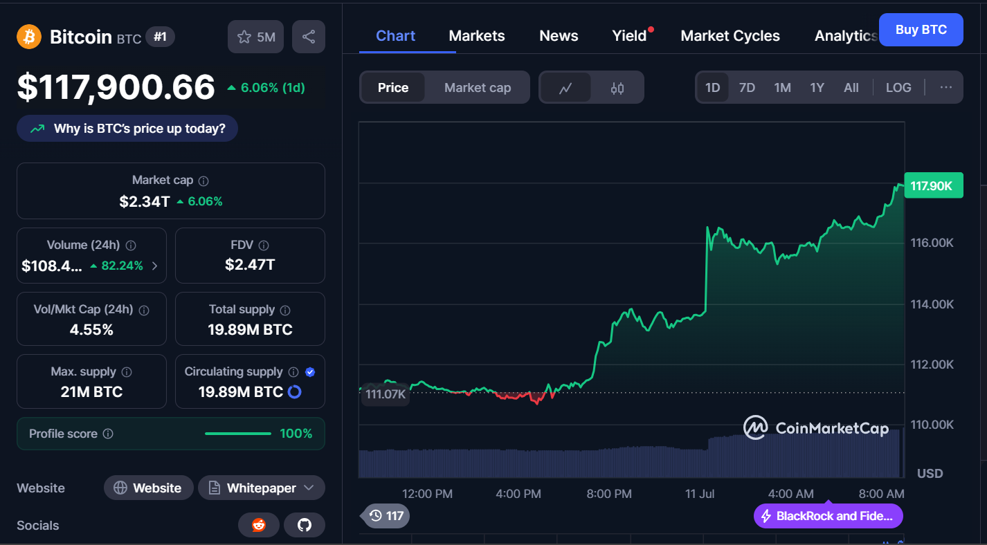The width and height of the screenshot is (987, 545).
Task: Open the News tab
Action: click(x=559, y=36)
